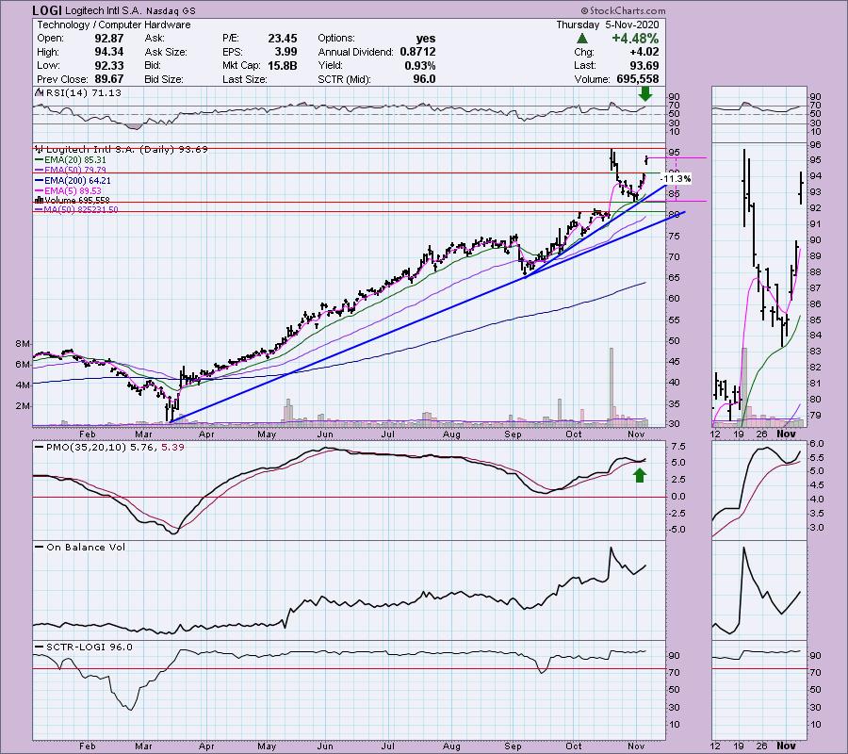
Task: Click the 'On Balance Vol' panel label
Action: (x=86, y=547)
